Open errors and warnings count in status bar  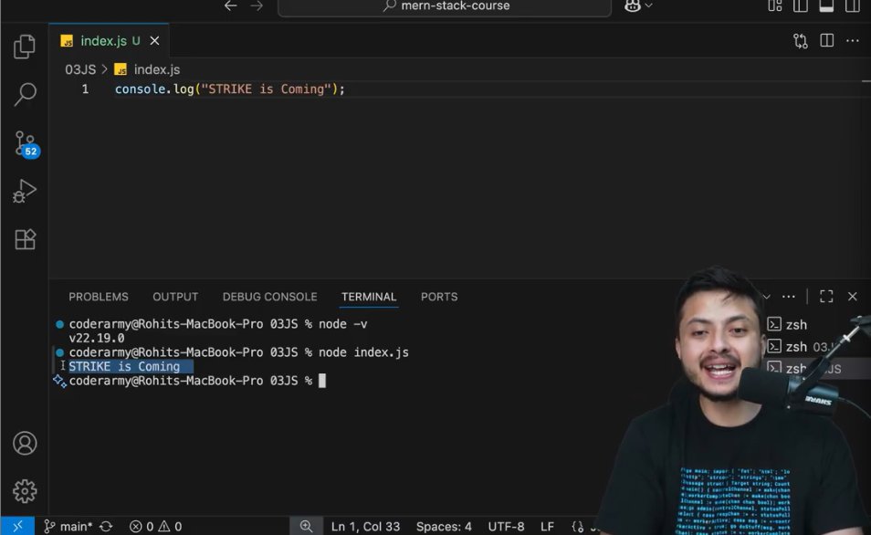155,526
